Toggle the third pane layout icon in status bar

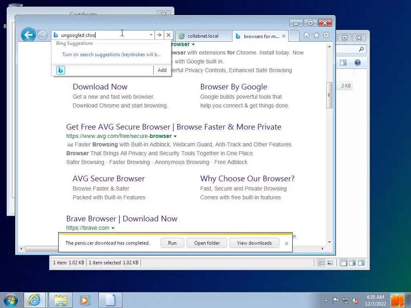[361, 263]
